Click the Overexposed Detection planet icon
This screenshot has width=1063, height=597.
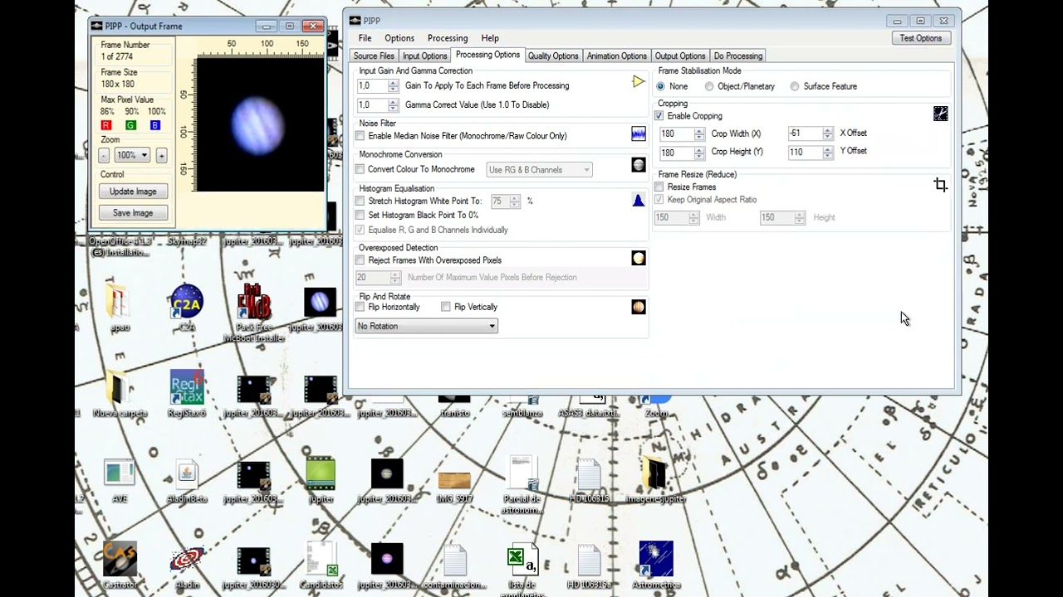point(638,258)
